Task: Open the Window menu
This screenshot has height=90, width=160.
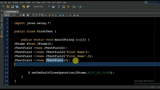Action: 59,2
